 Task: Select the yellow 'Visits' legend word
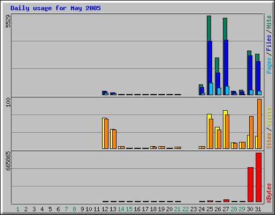[x=269, y=117]
